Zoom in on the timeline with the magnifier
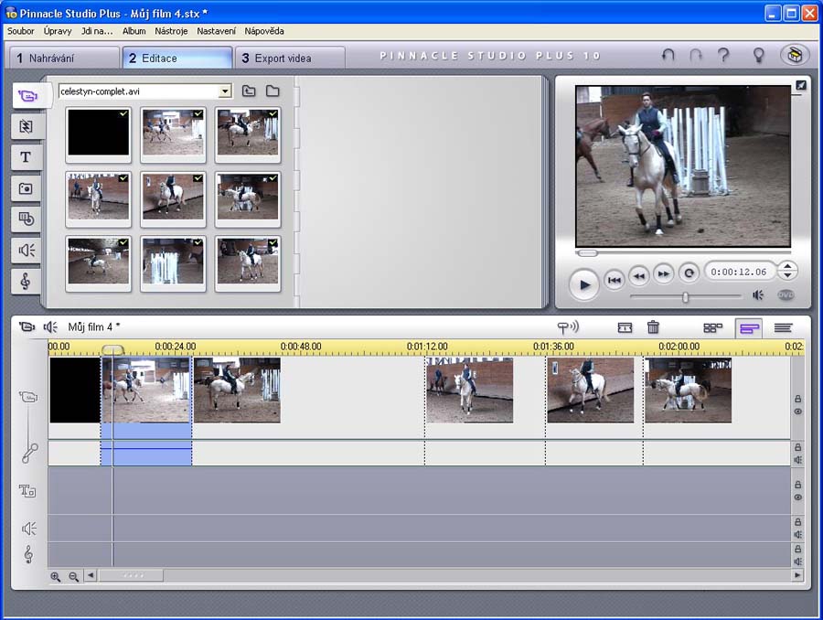The height and width of the screenshot is (620, 823). coord(56,576)
